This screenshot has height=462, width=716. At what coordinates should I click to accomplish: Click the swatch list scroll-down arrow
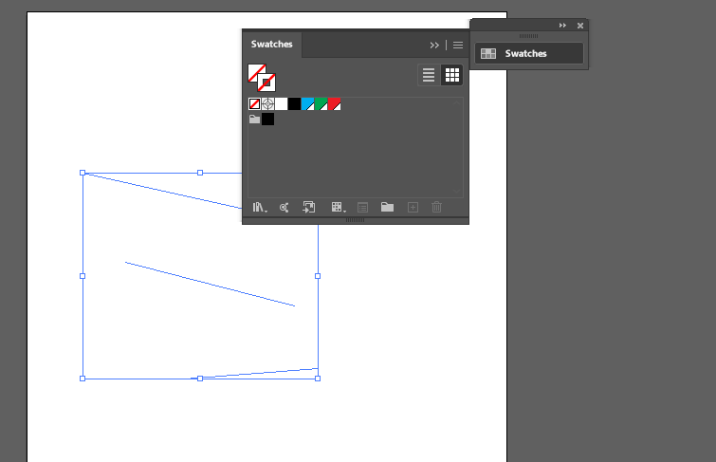[457, 191]
